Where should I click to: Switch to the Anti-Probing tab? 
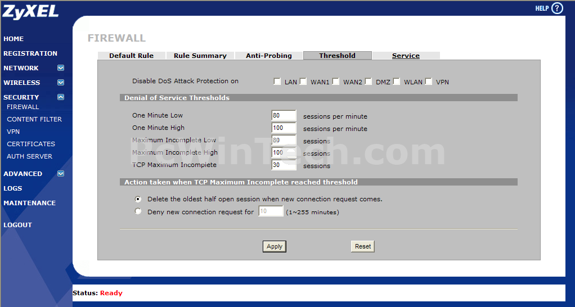[269, 56]
